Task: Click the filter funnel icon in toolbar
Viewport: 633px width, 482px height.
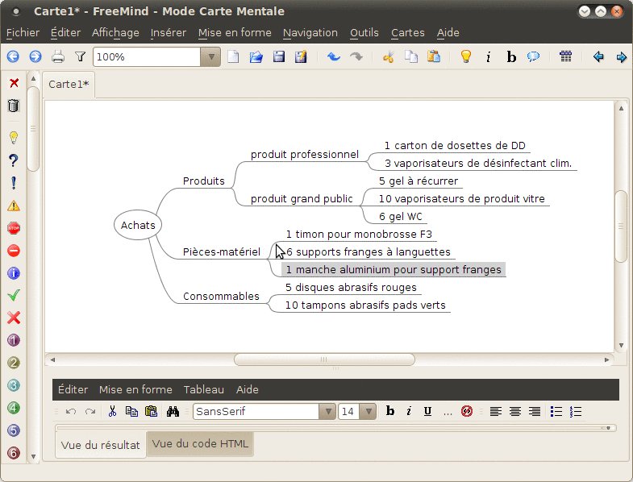Action: [x=81, y=57]
